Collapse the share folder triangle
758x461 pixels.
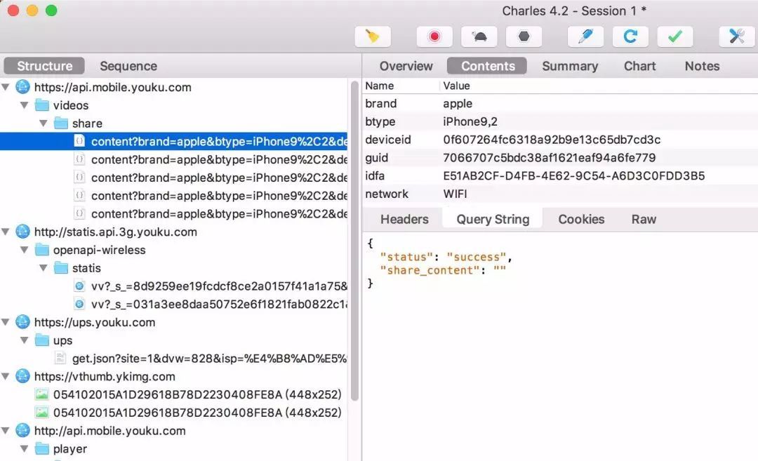44,123
